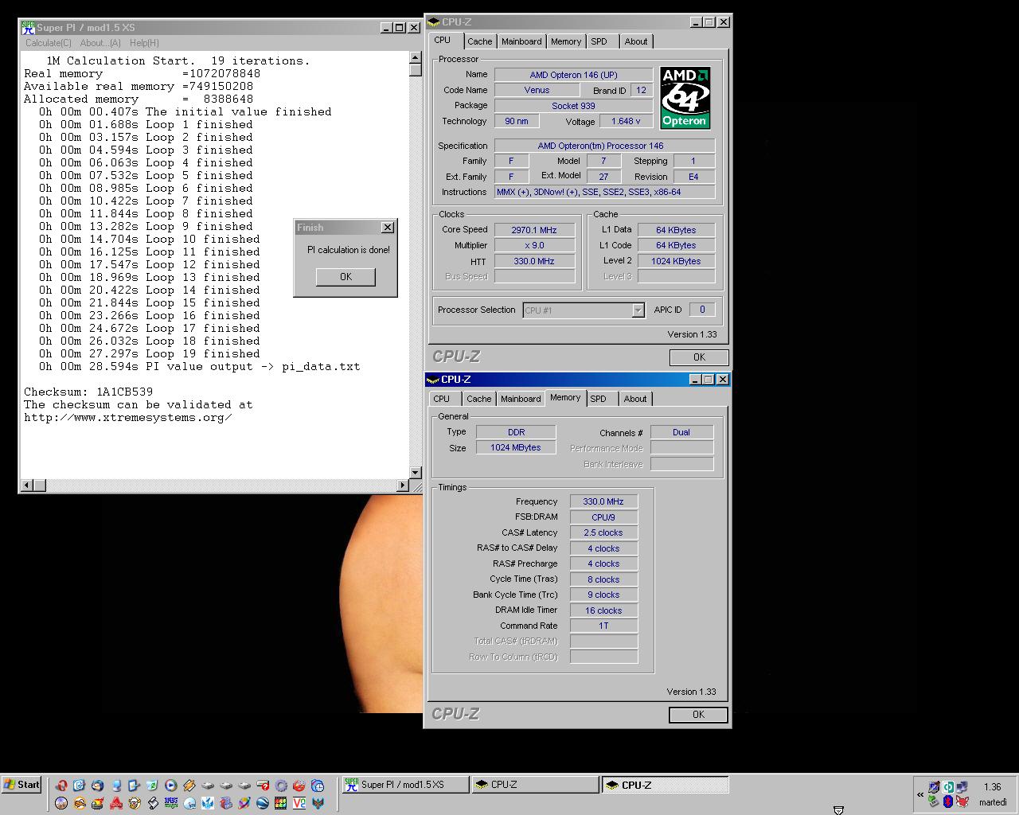The image size is (1019, 815).
Task: Click the Safely Remove Hardware tray icon
Action: (933, 801)
